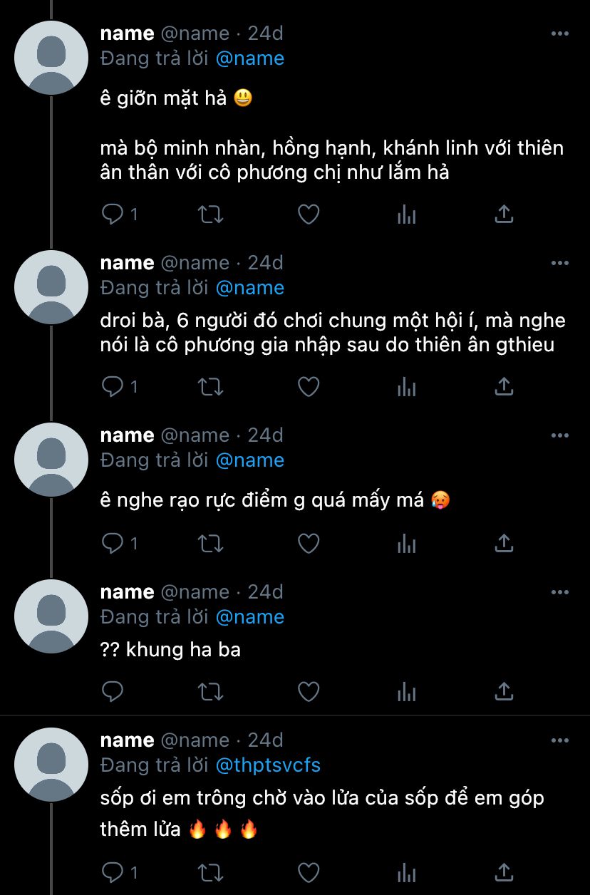Open more options on 'ê giỡn mặt hả' tweet
This screenshot has height=895, width=590.
point(560,33)
